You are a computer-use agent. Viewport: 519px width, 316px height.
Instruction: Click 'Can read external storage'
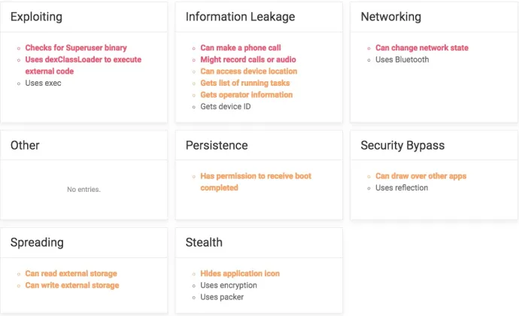click(x=71, y=274)
